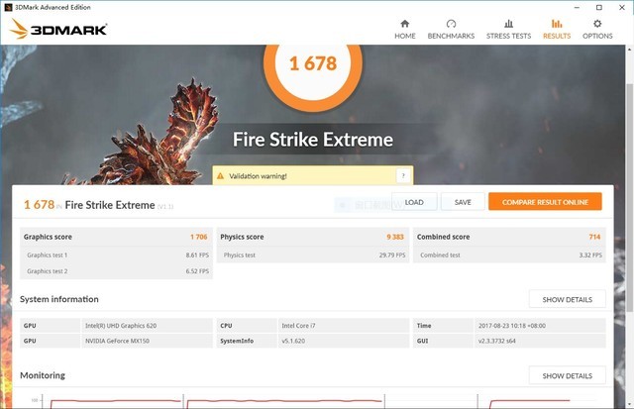Image resolution: width=634 pixels, height=409 pixels.
Task: Show details for Monitoring section
Action: 567,376
